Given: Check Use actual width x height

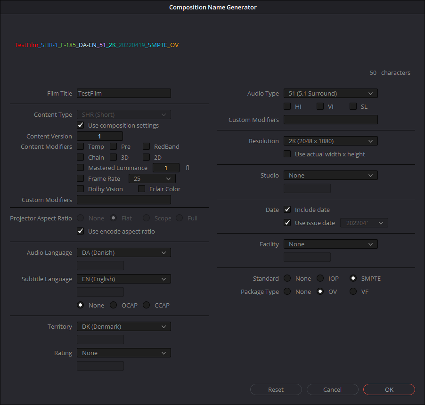Looking at the screenshot, I should pos(287,154).
